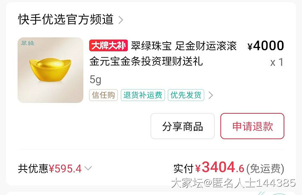Tap the chevron next to 快手优选官方频道
Viewport: 302px width, 195px height.
(x=121, y=20)
